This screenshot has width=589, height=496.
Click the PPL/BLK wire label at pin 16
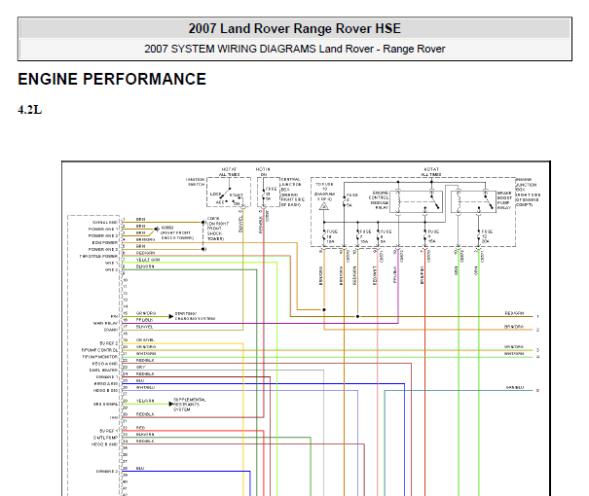pyautogui.click(x=144, y=320)
